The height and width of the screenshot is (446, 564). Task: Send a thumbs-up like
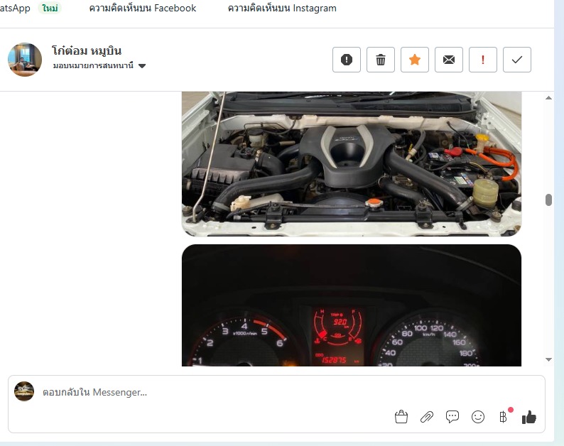(x=528, y=417)
